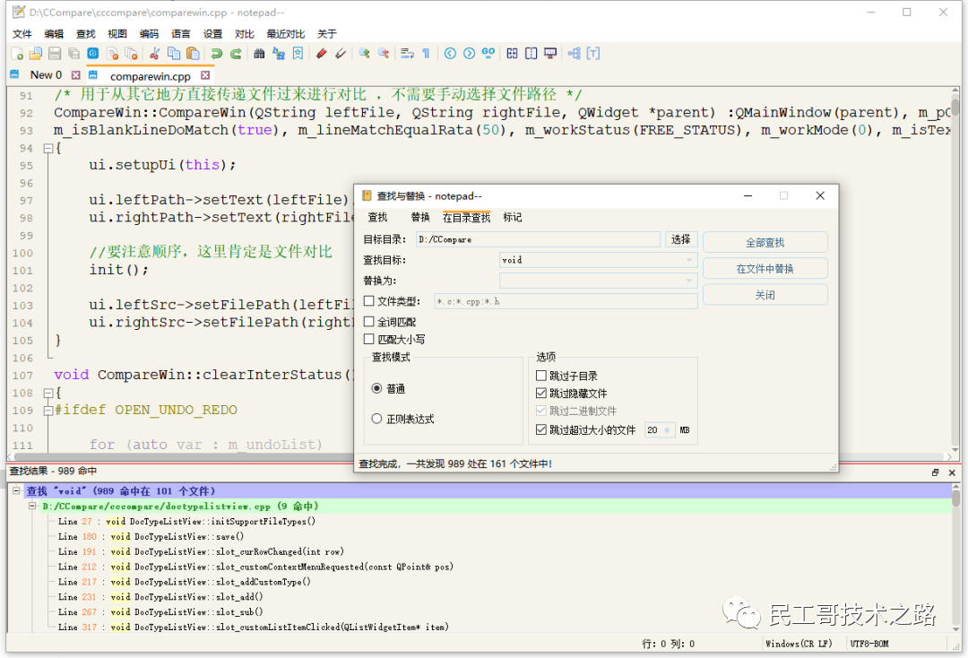Image resolution: width=968 pixels, height=658 pixels.
Task: Click the 选择 button to choose directory
Action: (681, 239)
